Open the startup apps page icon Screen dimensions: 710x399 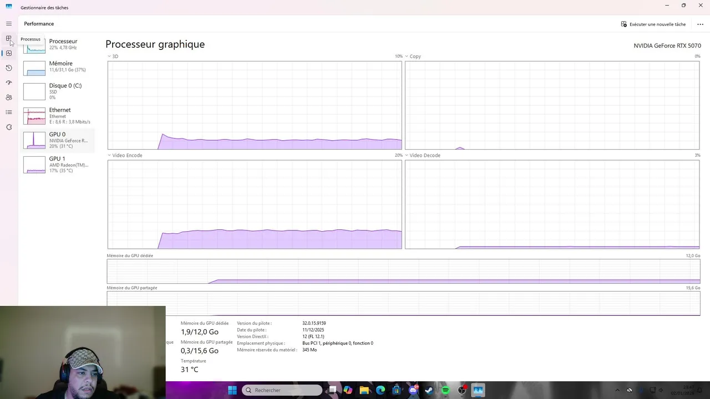9,83
